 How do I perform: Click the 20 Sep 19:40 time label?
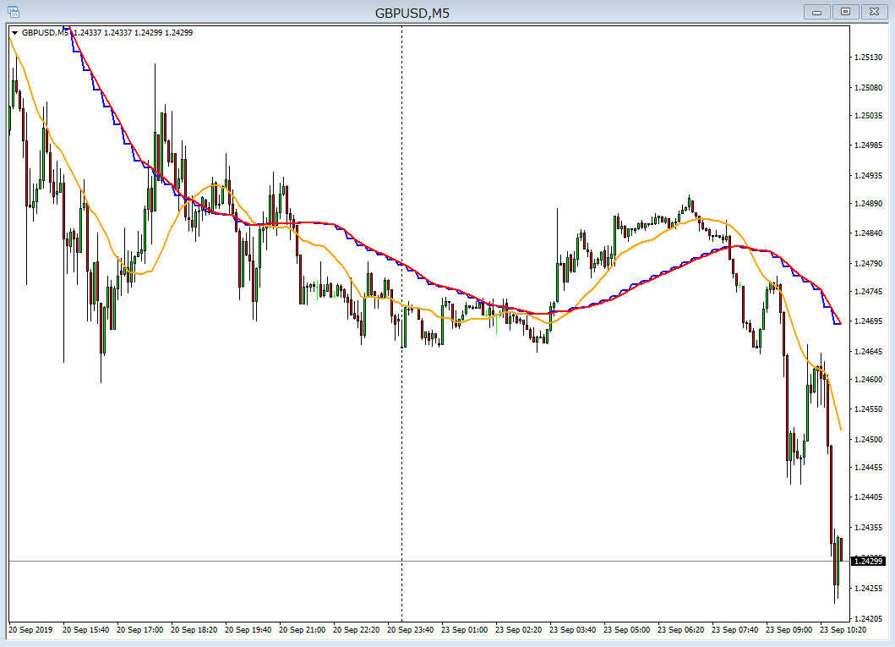(x=248, y=630)
